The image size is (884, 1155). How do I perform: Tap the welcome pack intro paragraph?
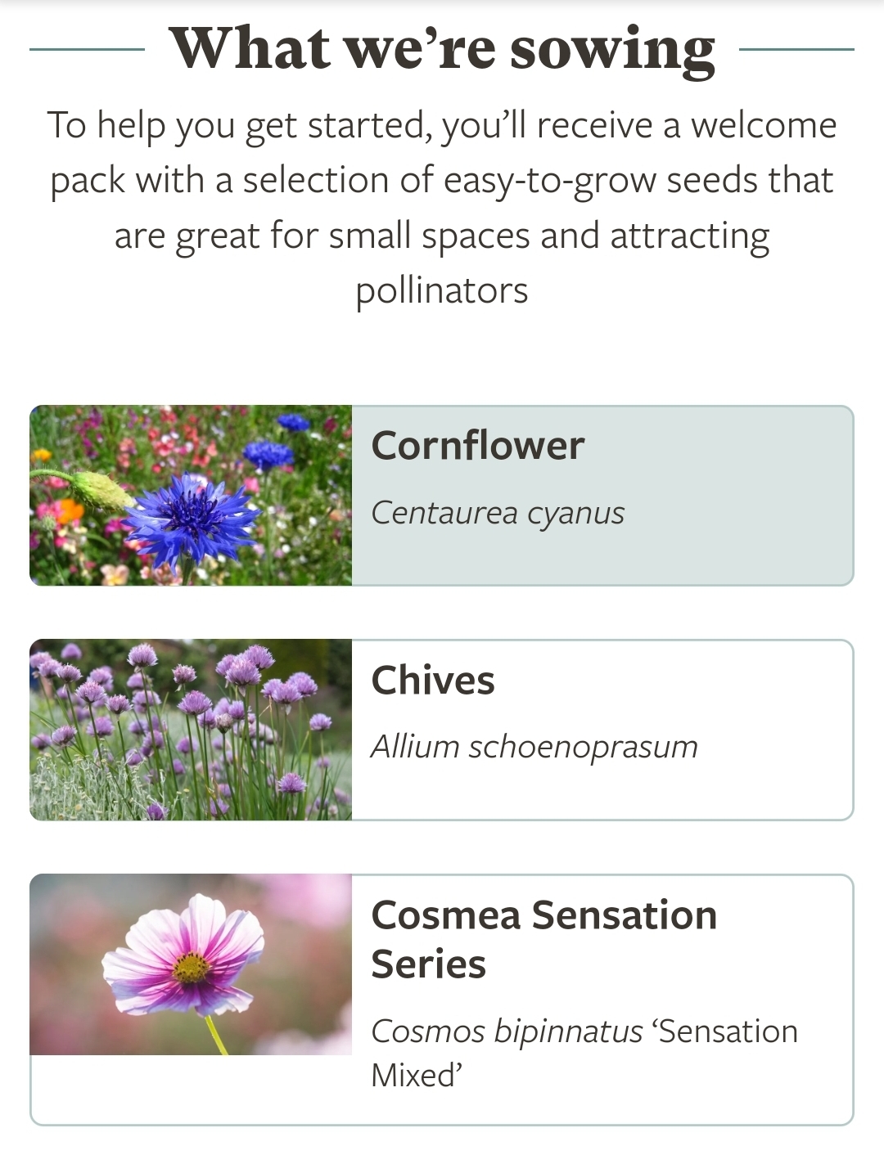tap(442, 208)
